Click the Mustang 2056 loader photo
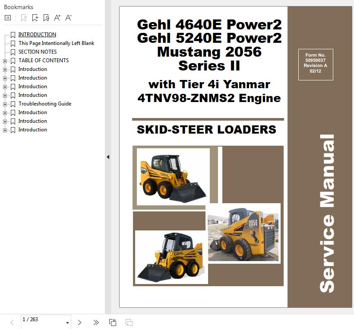354x329 pixels. (x=244, y=233)
